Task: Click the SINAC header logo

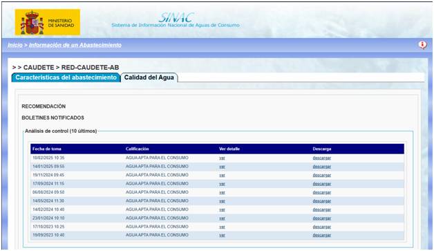Action: 176,17
